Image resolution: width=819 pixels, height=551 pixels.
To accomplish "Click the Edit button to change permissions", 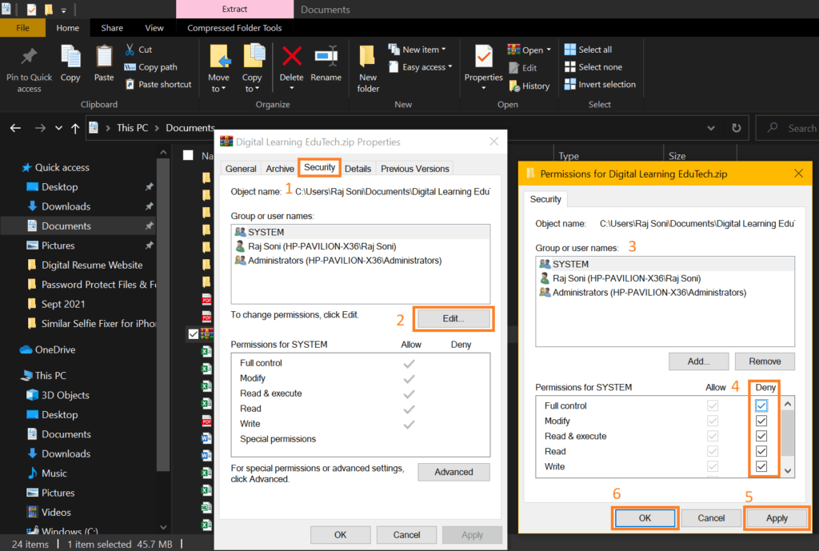I will tap(453, 318).
